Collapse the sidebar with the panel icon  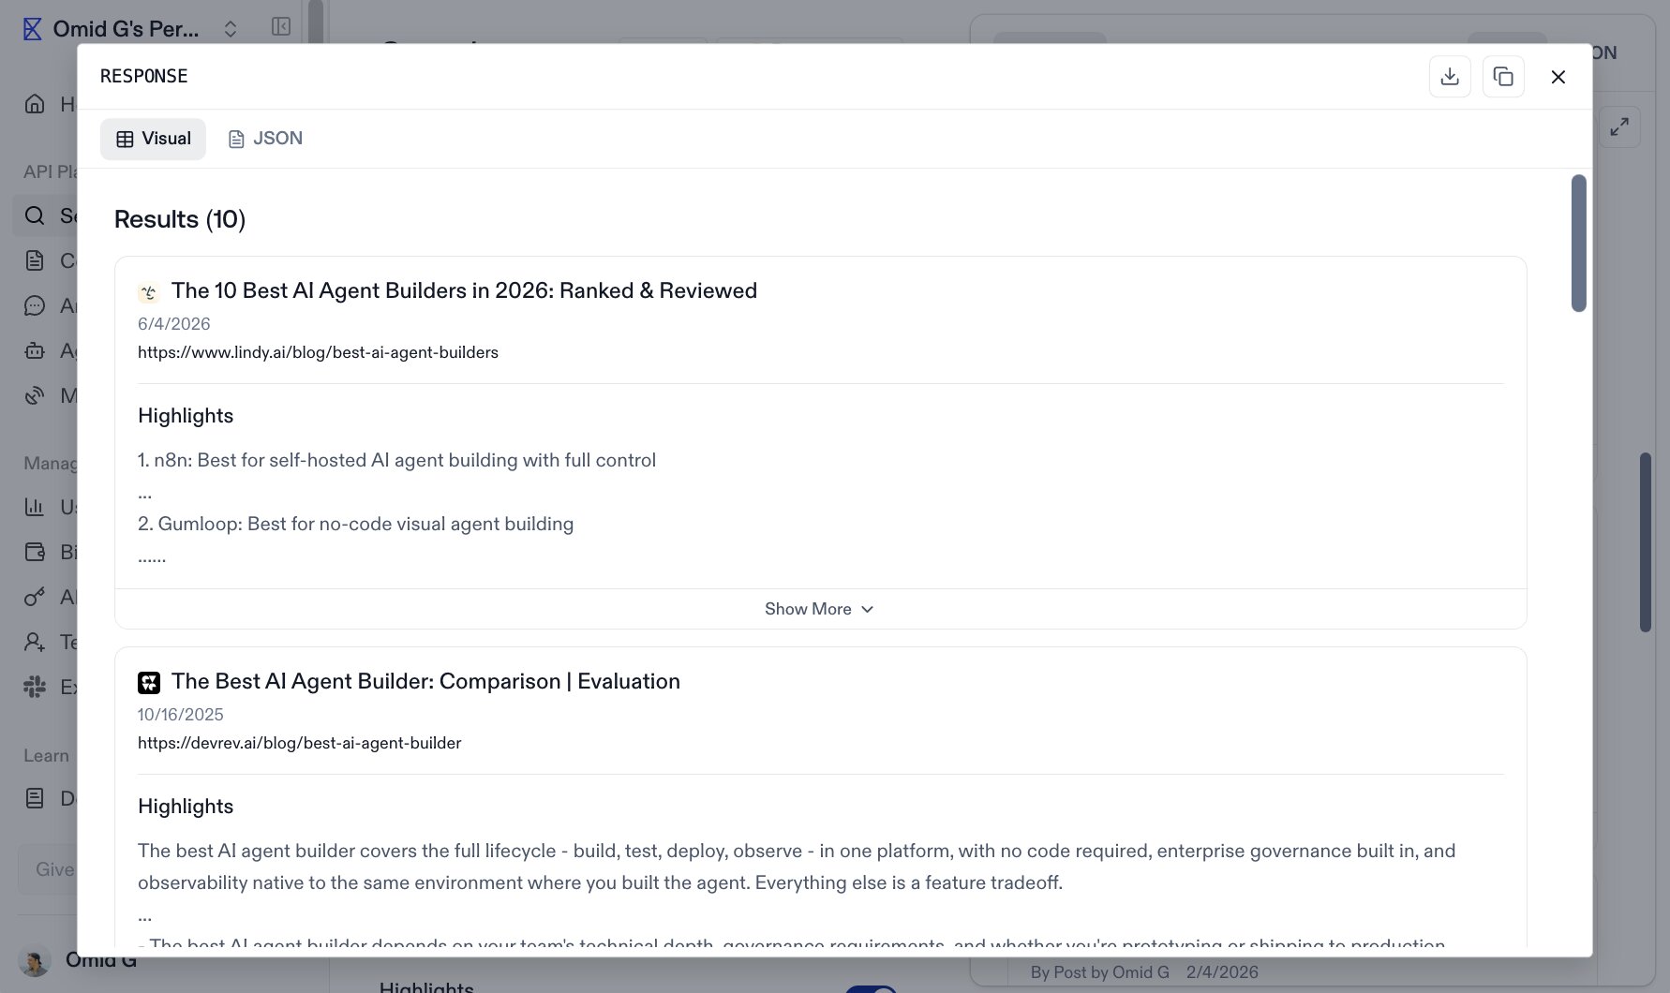point(281,26)
